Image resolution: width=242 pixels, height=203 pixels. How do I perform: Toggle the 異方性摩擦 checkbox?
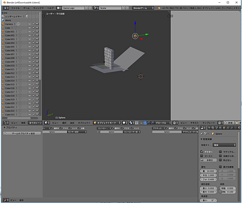click(x=221, y=167)
